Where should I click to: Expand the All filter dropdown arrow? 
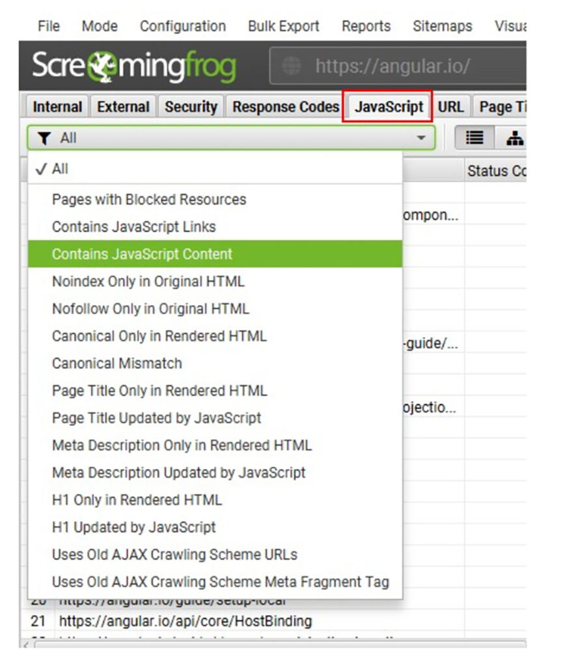421,138
